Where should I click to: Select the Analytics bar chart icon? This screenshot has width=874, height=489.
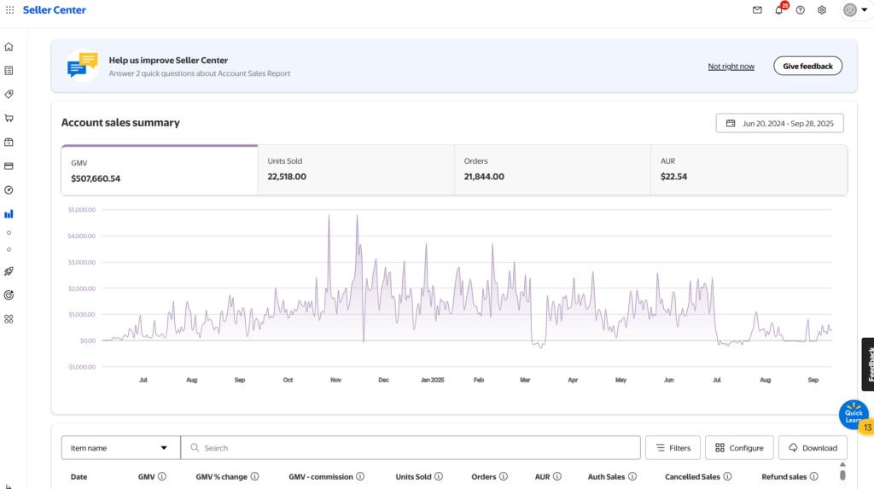point(9,214)
